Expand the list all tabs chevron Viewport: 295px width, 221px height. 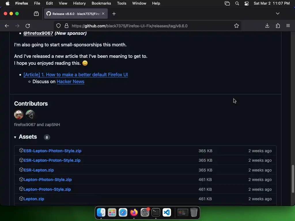[278, 14]
